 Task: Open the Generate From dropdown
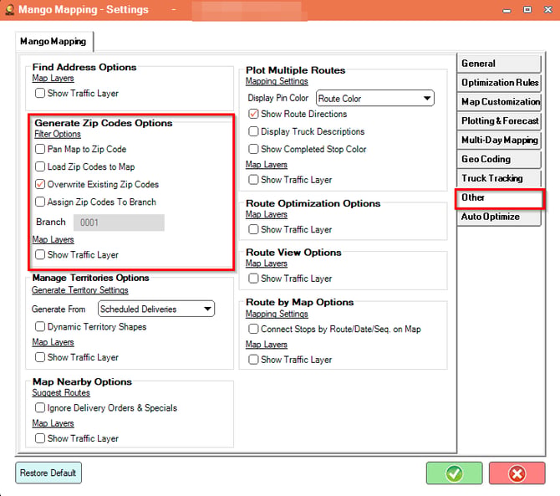[156, 309]
